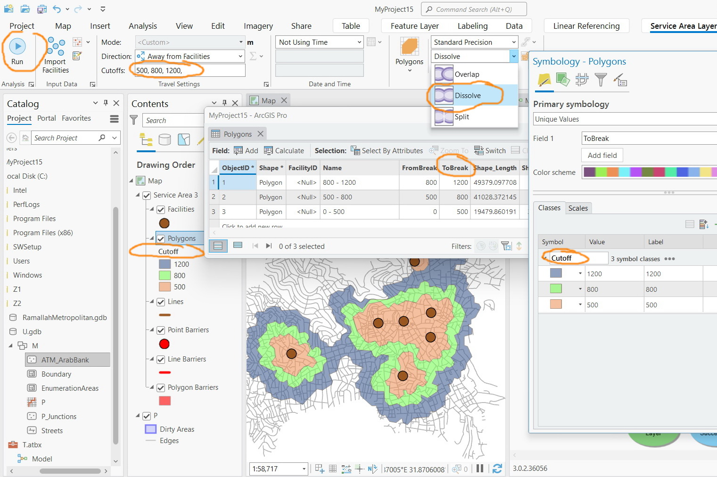Click the Save project icon

tap(42, 8)
